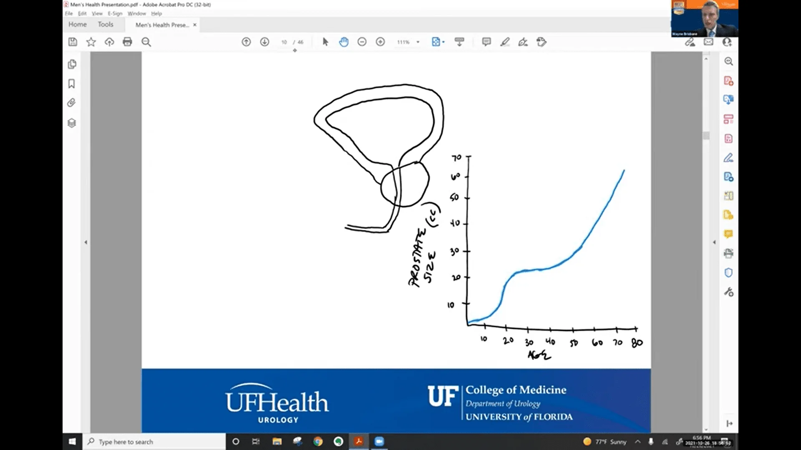
Task: Open Adobe Acrobat taskbar icon
Action: 359,441
